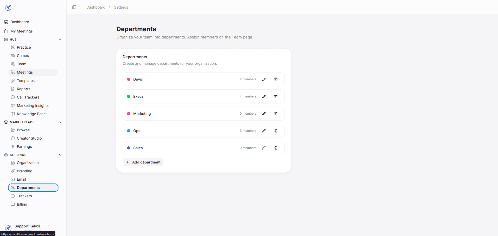The image size is (498, 236).
Task: Click the blue color dot beside Ops
Action: point(129,131)
